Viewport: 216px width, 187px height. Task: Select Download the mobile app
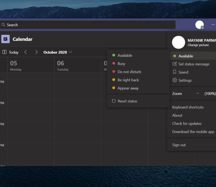193,132
